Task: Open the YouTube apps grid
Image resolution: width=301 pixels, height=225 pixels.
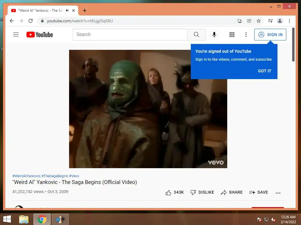Action: pyautogui.click(x=232, y=35)
